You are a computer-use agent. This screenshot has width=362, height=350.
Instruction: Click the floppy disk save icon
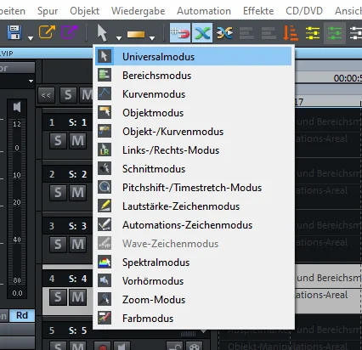(14, 32)
